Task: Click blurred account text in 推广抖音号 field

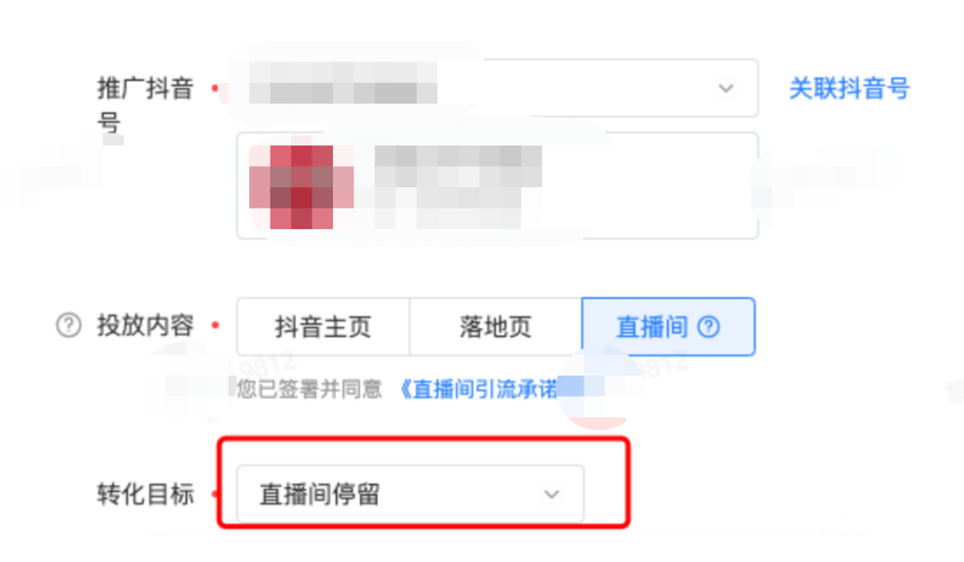Action: [x=343, y=82]
